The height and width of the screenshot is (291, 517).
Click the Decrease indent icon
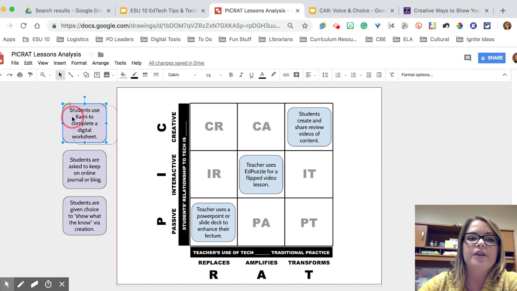(x=369, y=75)
